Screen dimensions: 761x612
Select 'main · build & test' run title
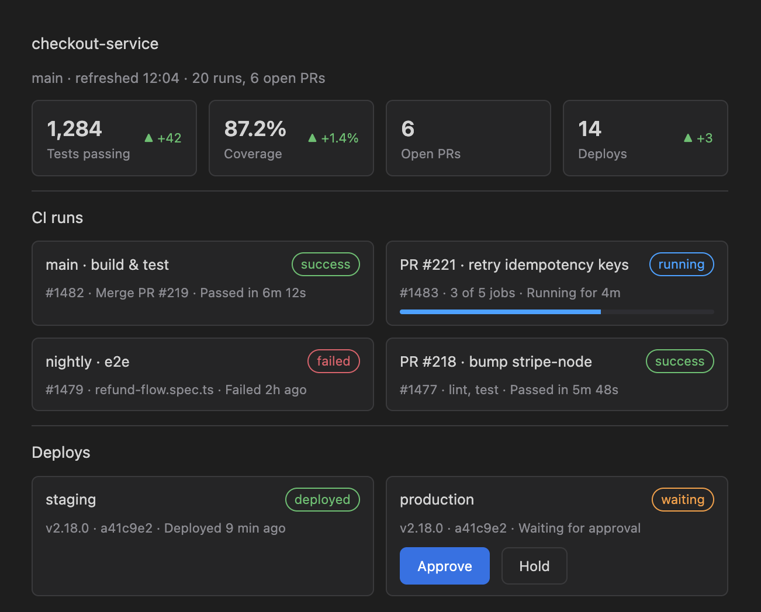tap(107, 265)
